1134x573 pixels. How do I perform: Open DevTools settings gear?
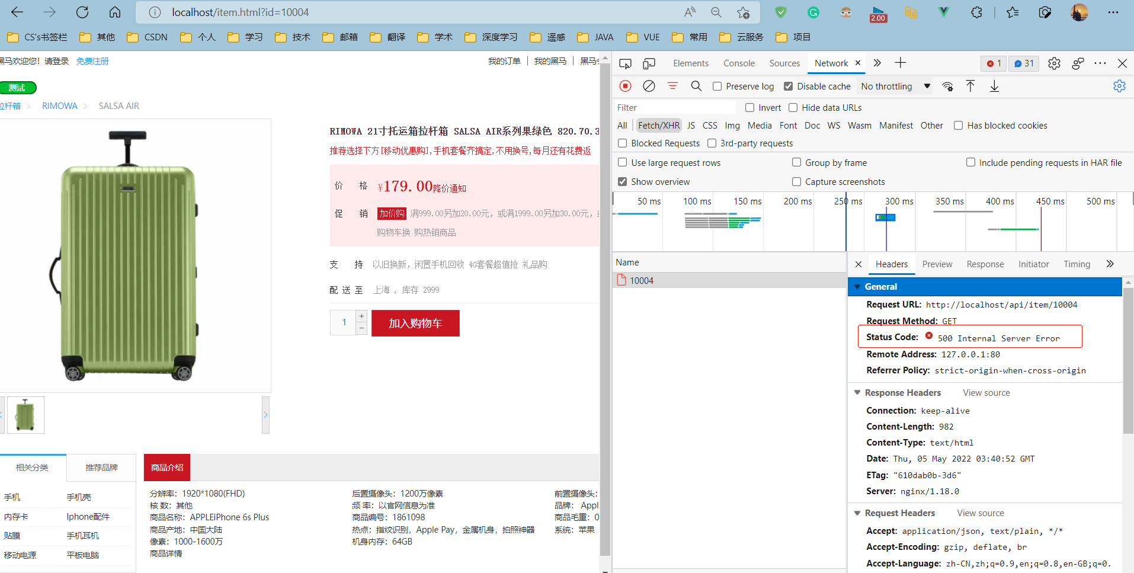pyautogui.click(x=1054, y=63)
